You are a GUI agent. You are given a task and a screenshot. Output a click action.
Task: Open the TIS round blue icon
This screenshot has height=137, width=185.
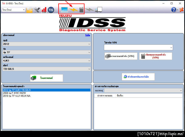pos(51,10)
